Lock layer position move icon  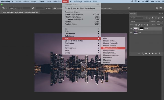pos(142,25)
